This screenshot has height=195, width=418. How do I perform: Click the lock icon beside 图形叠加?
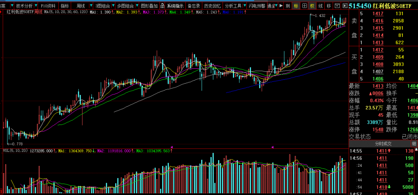pyautogui.click(x=162, y=6)
